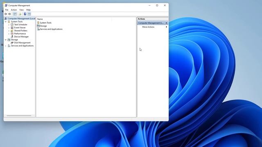Expand the Event Viewer node arrow

pyautogui.click(x=9, y=28)
